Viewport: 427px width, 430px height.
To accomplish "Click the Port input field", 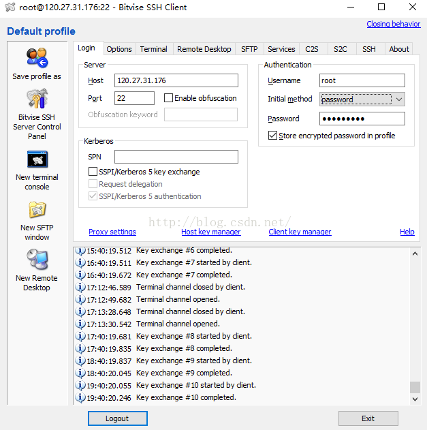I will click(x=134, y=98).
